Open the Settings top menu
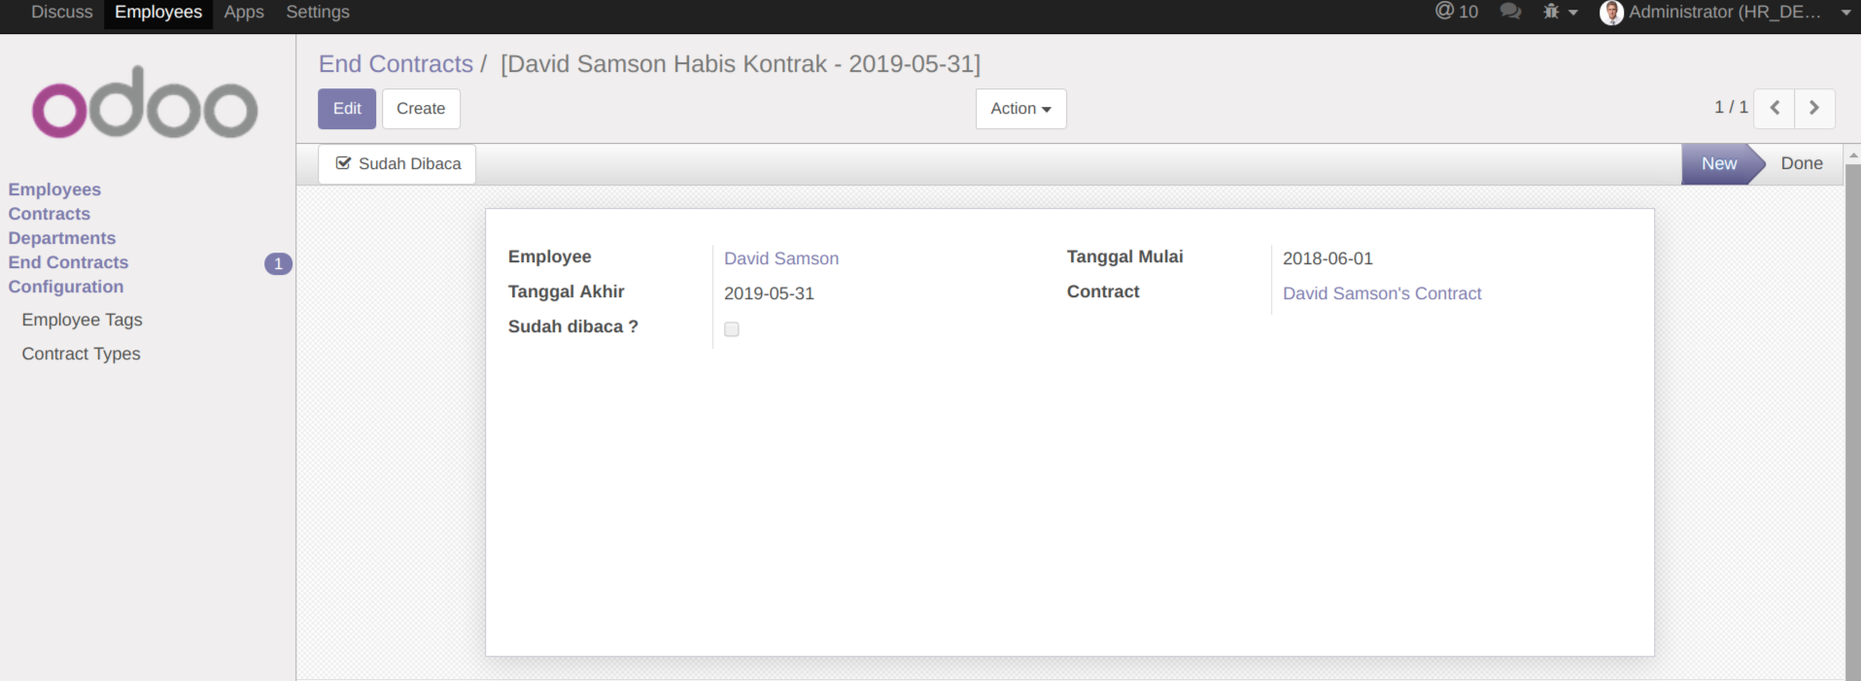 318,13
